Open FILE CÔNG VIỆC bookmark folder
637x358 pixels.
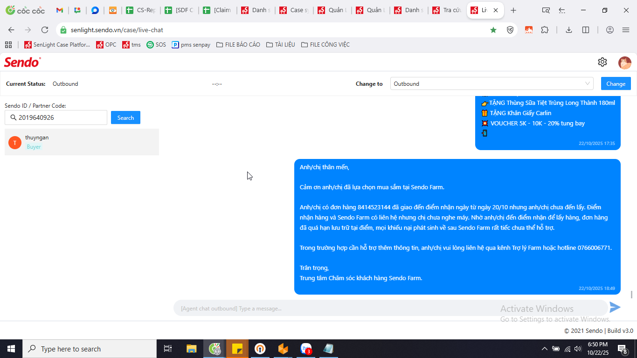(325, 45)
